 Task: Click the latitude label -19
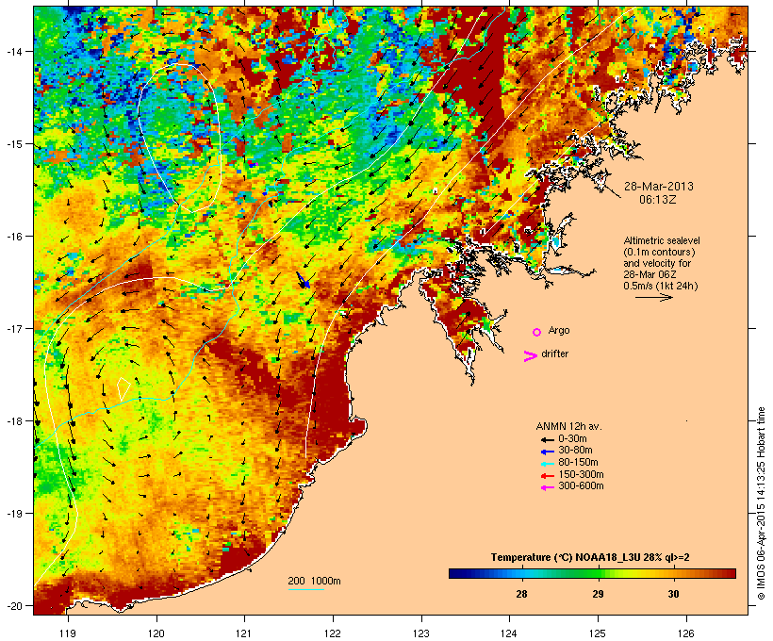13,514
